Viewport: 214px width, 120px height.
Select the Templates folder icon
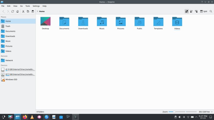(x=158, y=22)
